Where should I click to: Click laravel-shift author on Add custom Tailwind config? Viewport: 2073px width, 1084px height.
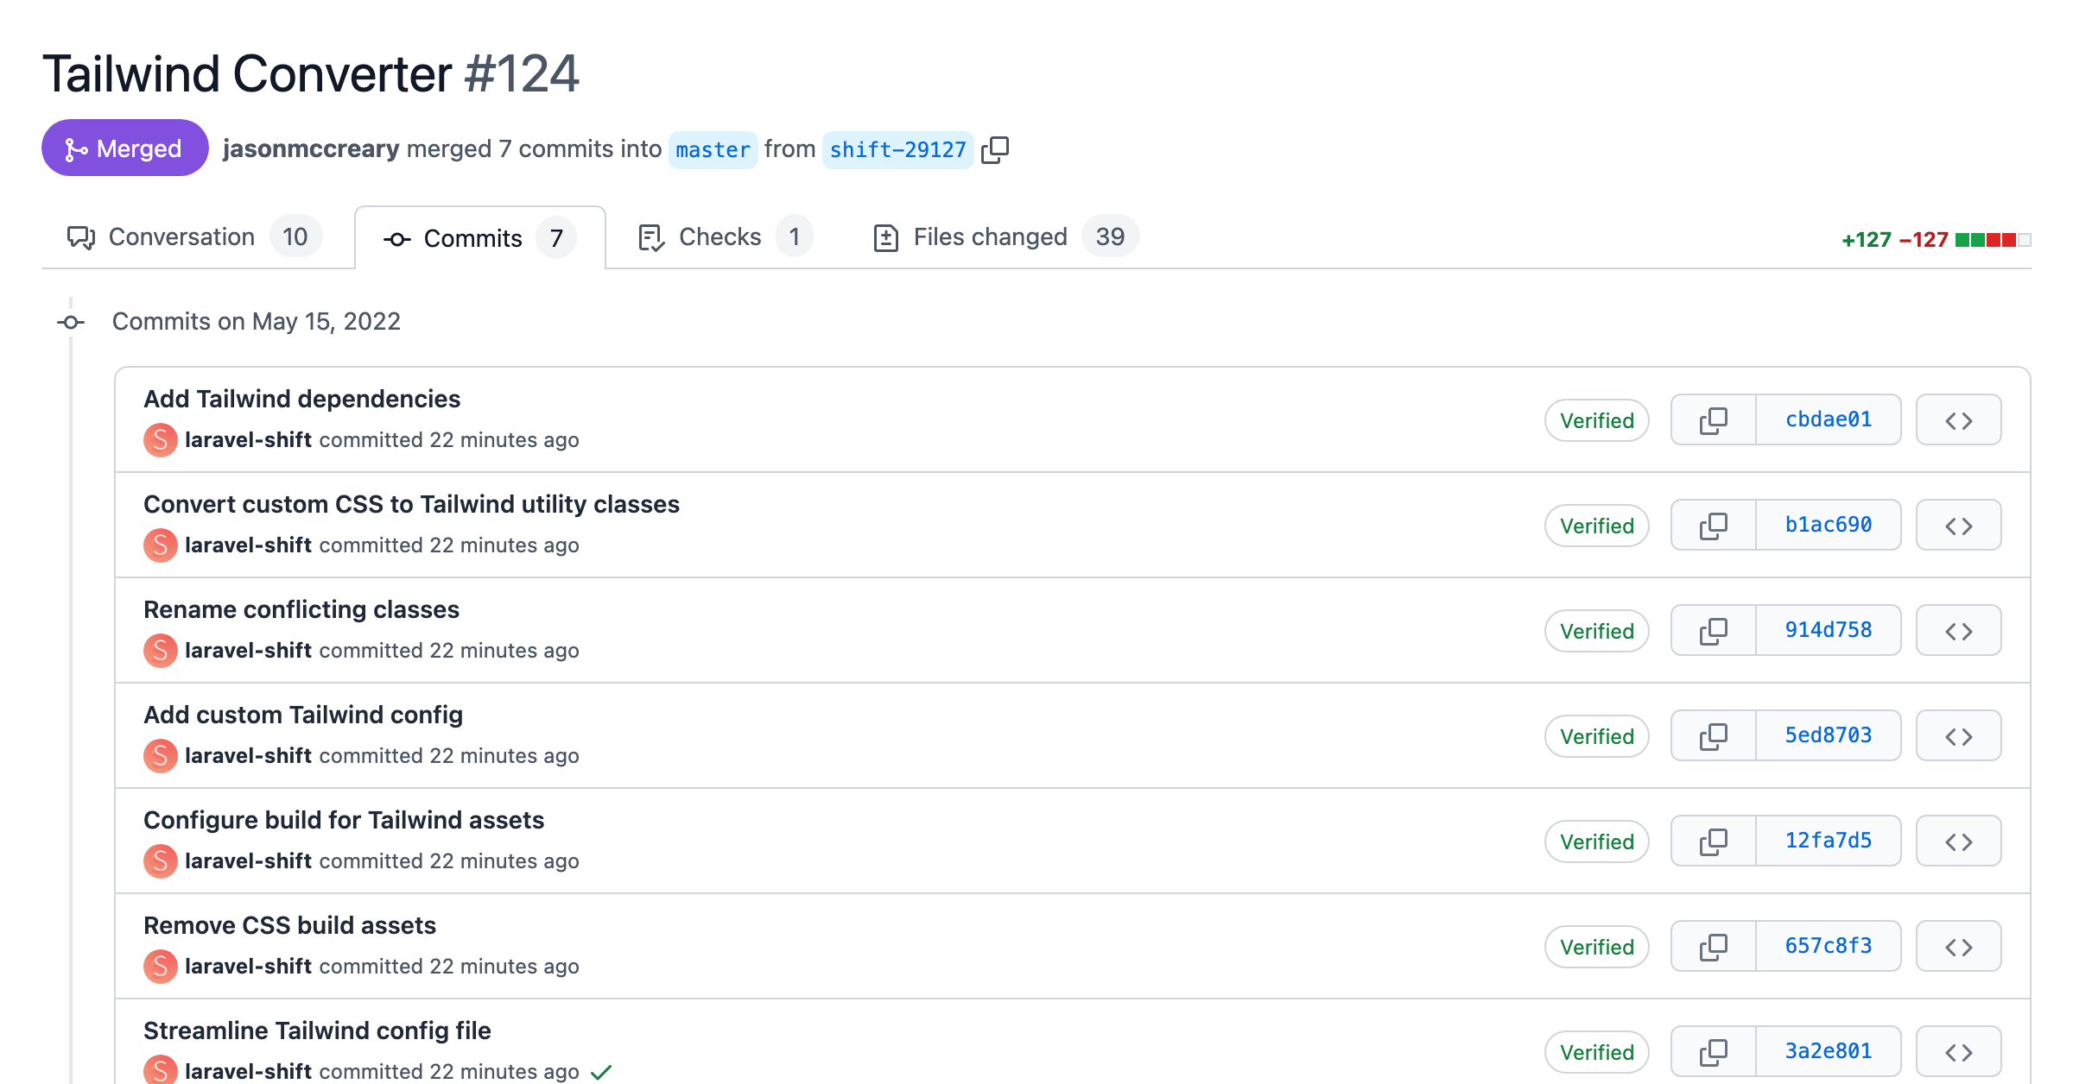coord(248,756)
